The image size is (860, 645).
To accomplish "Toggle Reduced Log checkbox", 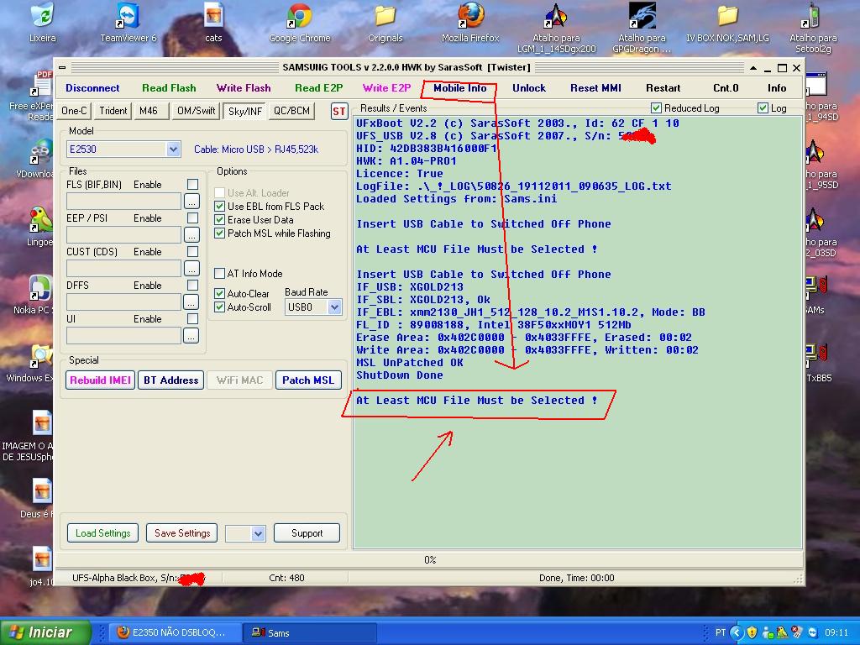I will (656, 108).
